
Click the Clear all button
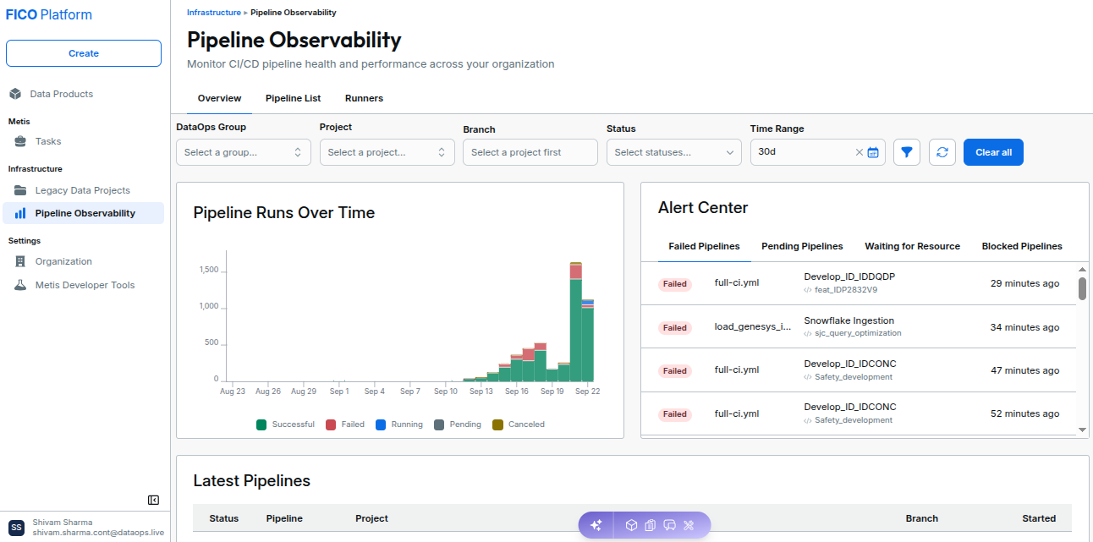click(993, 152)
